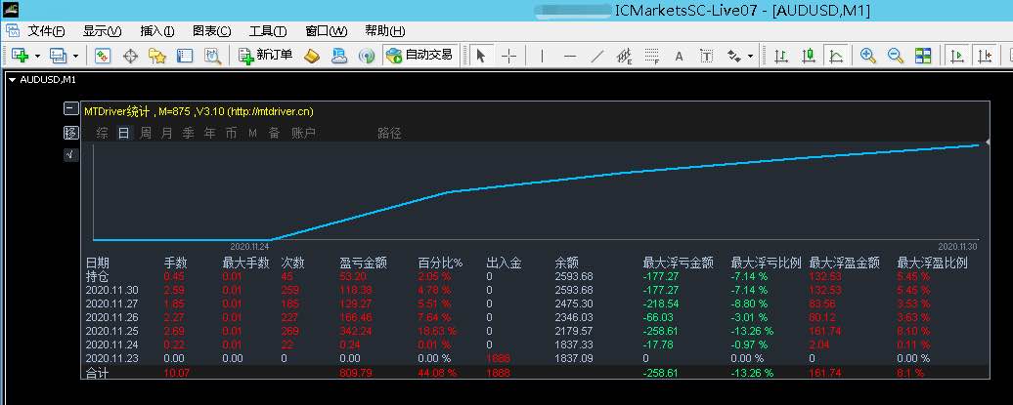The height and width of the screenshot is (405, 1013).
Task: Switch to line chart mode
Action: (836, 56)
